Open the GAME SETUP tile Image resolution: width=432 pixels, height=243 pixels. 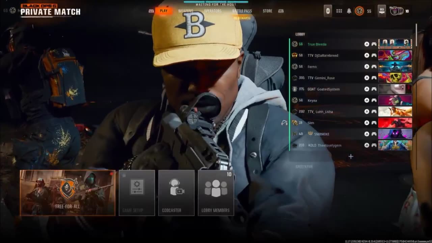(x=137, y=193)
